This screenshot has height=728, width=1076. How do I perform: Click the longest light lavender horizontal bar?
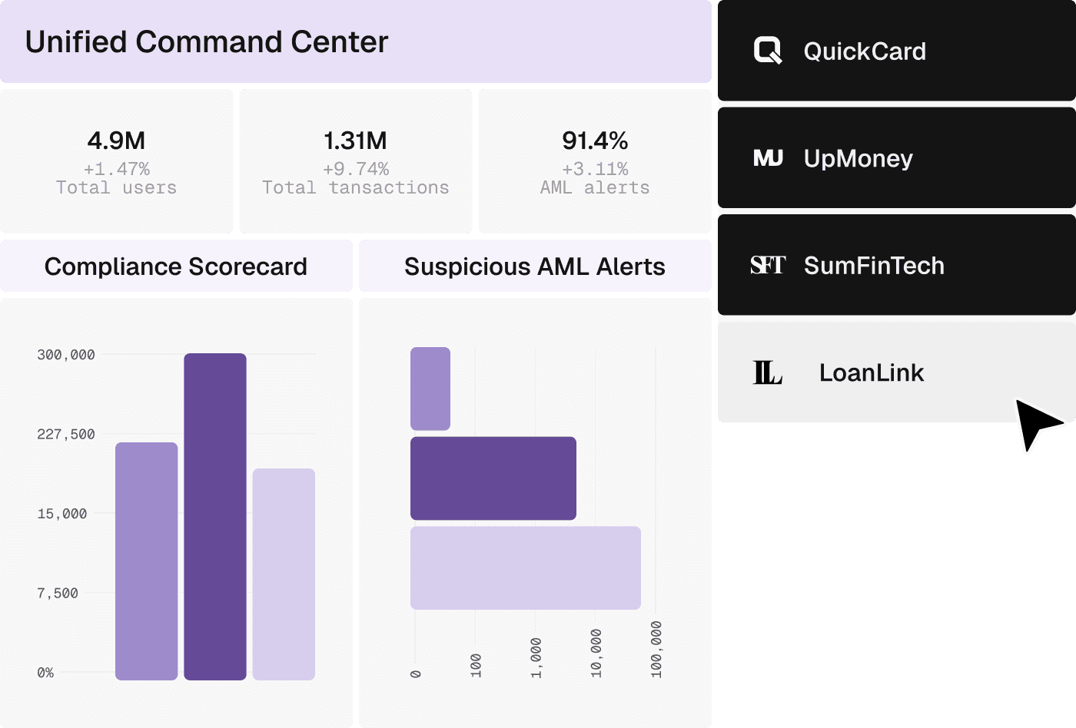(x=526, y=568)
